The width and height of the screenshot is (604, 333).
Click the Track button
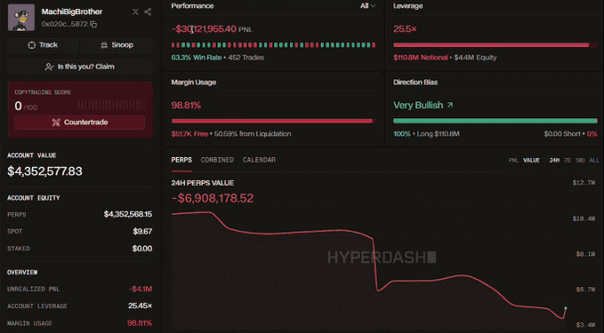(43, 45)
